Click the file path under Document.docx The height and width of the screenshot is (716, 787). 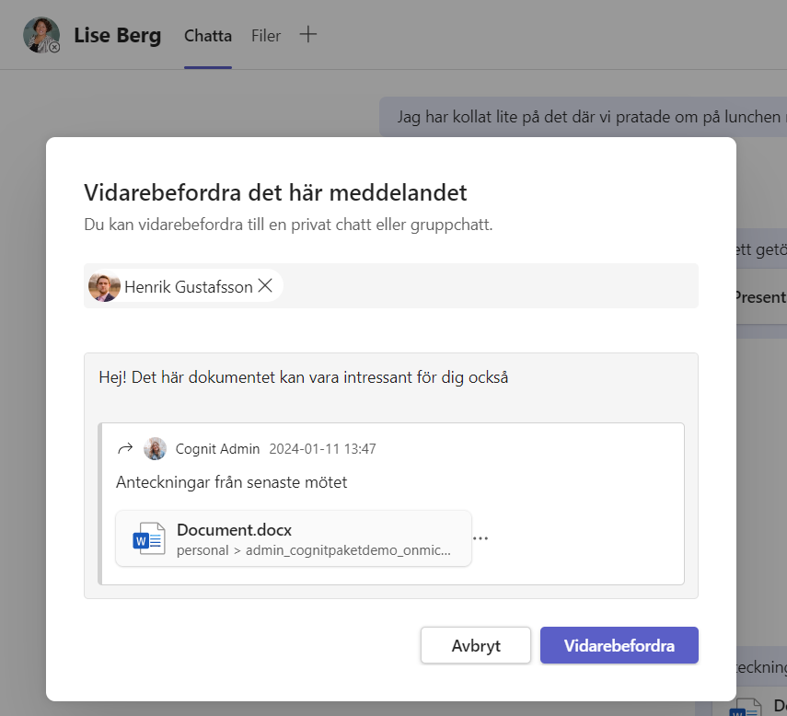click(313, 549)
